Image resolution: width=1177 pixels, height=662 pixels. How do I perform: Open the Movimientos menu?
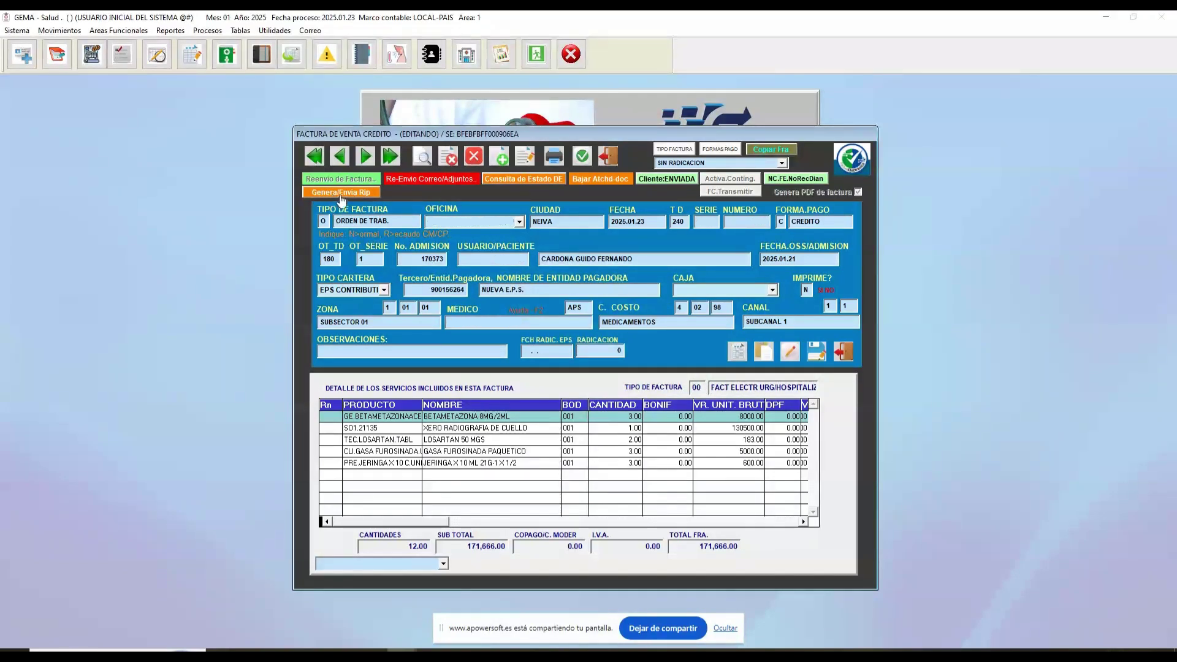59,31
